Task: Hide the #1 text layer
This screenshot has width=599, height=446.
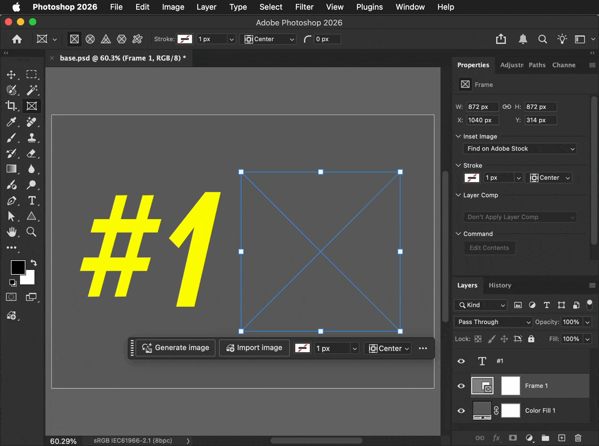Action: coord(461,361)
